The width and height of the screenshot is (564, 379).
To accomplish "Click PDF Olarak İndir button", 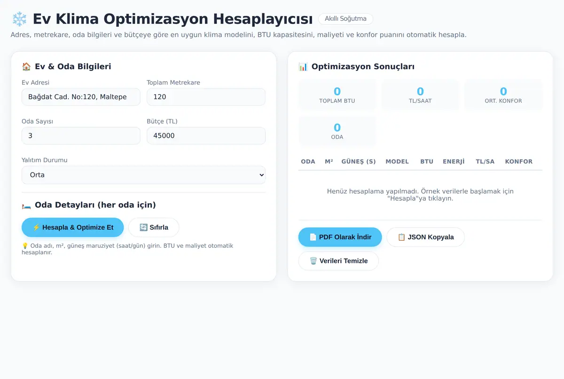I will pos(340,237).
